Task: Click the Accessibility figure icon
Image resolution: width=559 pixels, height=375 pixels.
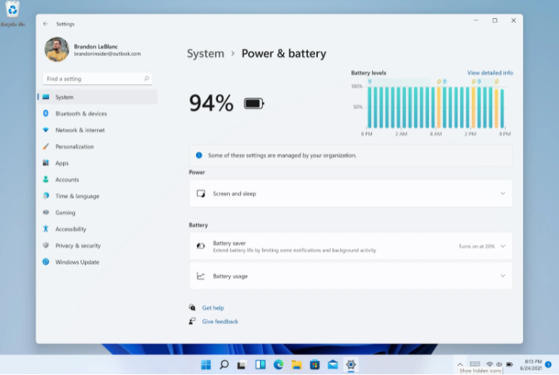Action: 46,229
